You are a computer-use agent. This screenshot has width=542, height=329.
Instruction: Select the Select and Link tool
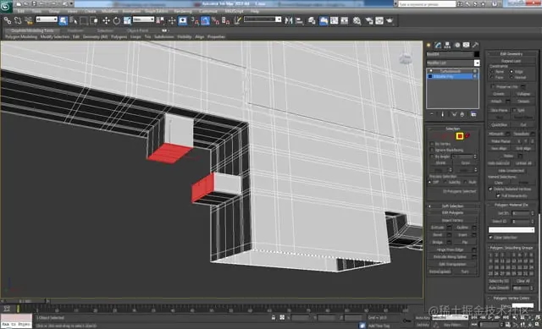pos(8,20)
